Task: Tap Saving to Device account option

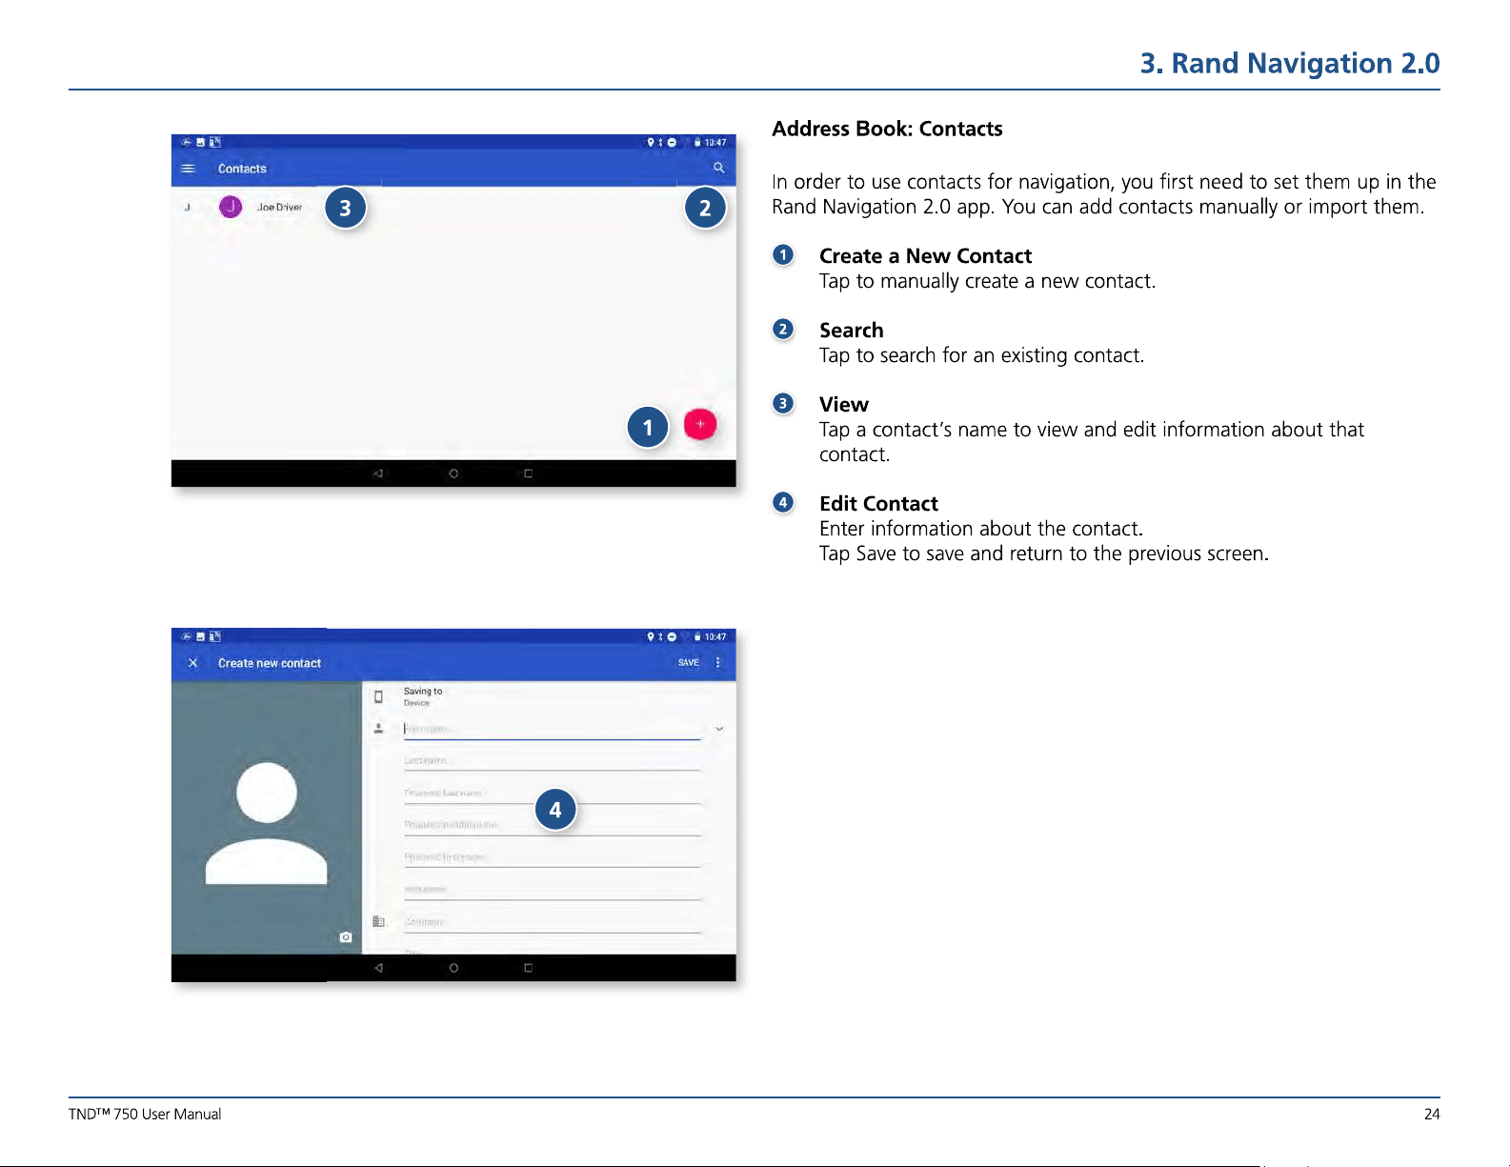Action: click(423, 696)
